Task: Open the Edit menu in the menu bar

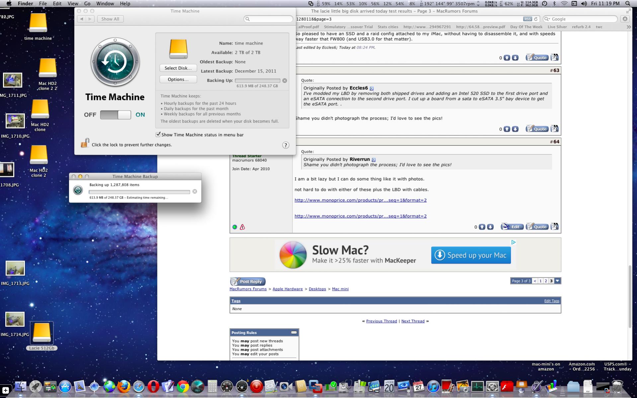Action: [57, 4]
